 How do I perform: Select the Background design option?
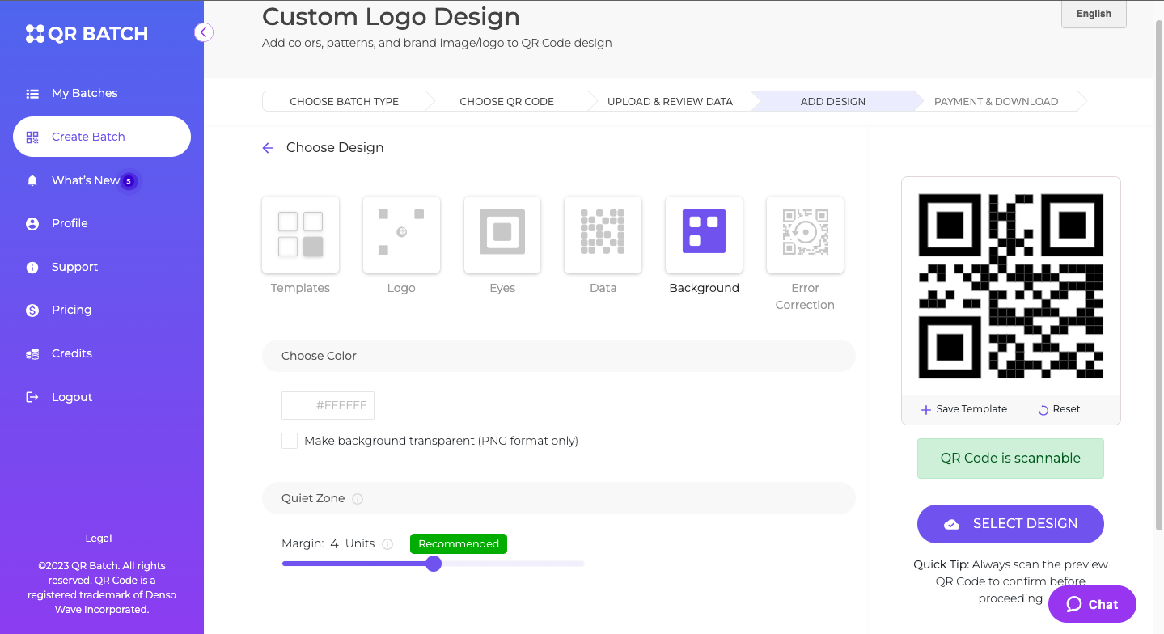point(704,235)
